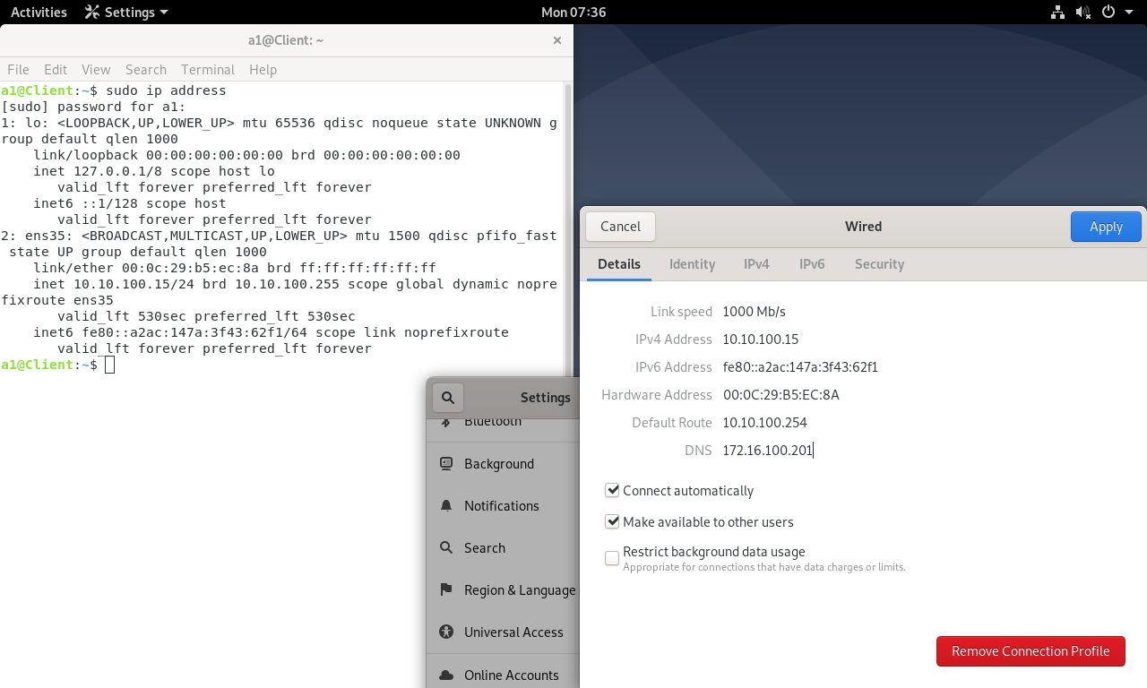Open the Activities overview
This screenshot has width=1147, height=688.
[x=39, y=13]
